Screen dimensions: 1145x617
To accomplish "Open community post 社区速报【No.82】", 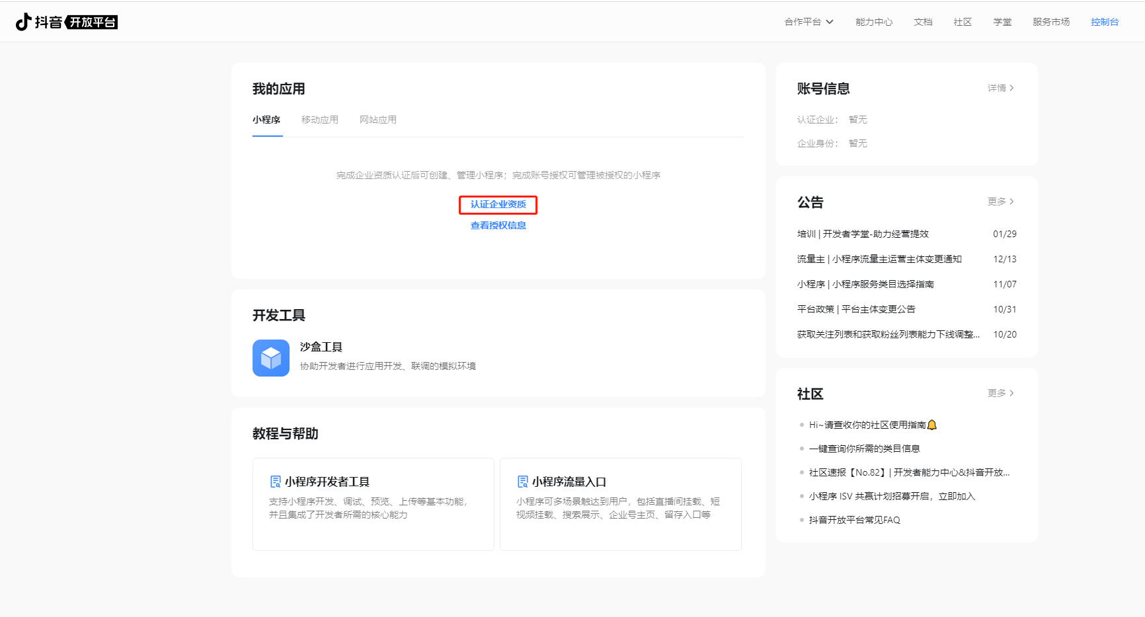I will tap(910, 472).
